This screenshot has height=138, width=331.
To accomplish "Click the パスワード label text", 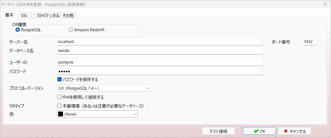I will coord(18,72).
